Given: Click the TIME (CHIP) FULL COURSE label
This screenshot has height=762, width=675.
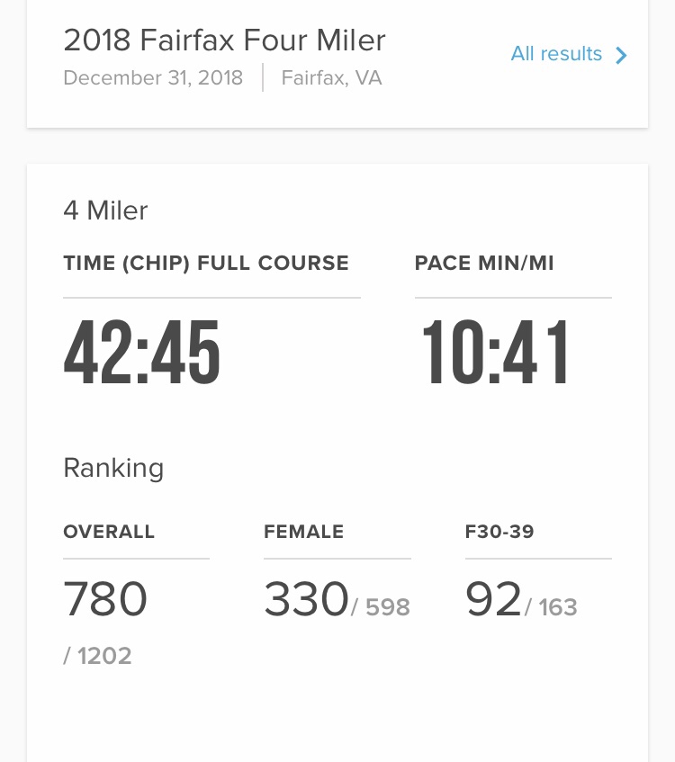Looking at the screenshot, I should [206, 264].
